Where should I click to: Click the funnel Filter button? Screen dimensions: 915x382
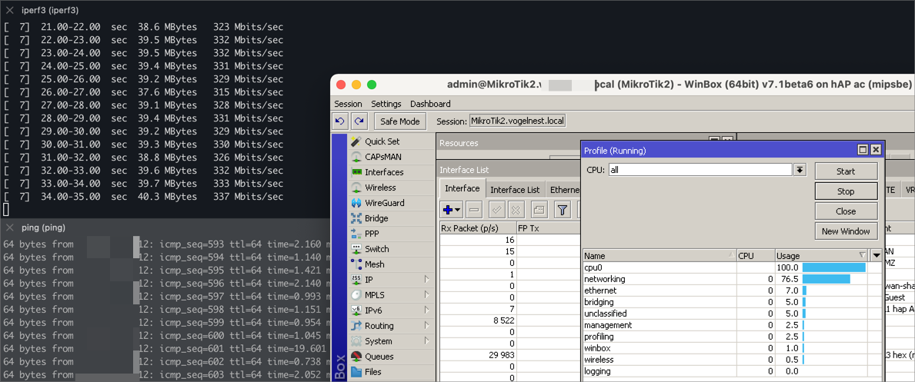pos(562,210)
